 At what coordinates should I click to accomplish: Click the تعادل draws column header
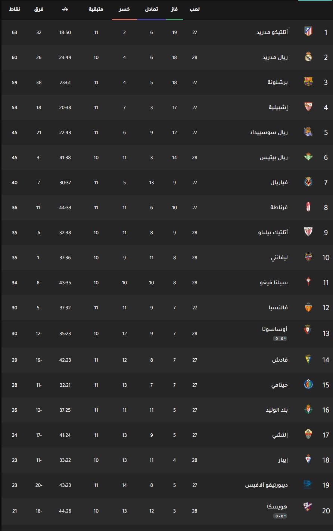(152, 9)
